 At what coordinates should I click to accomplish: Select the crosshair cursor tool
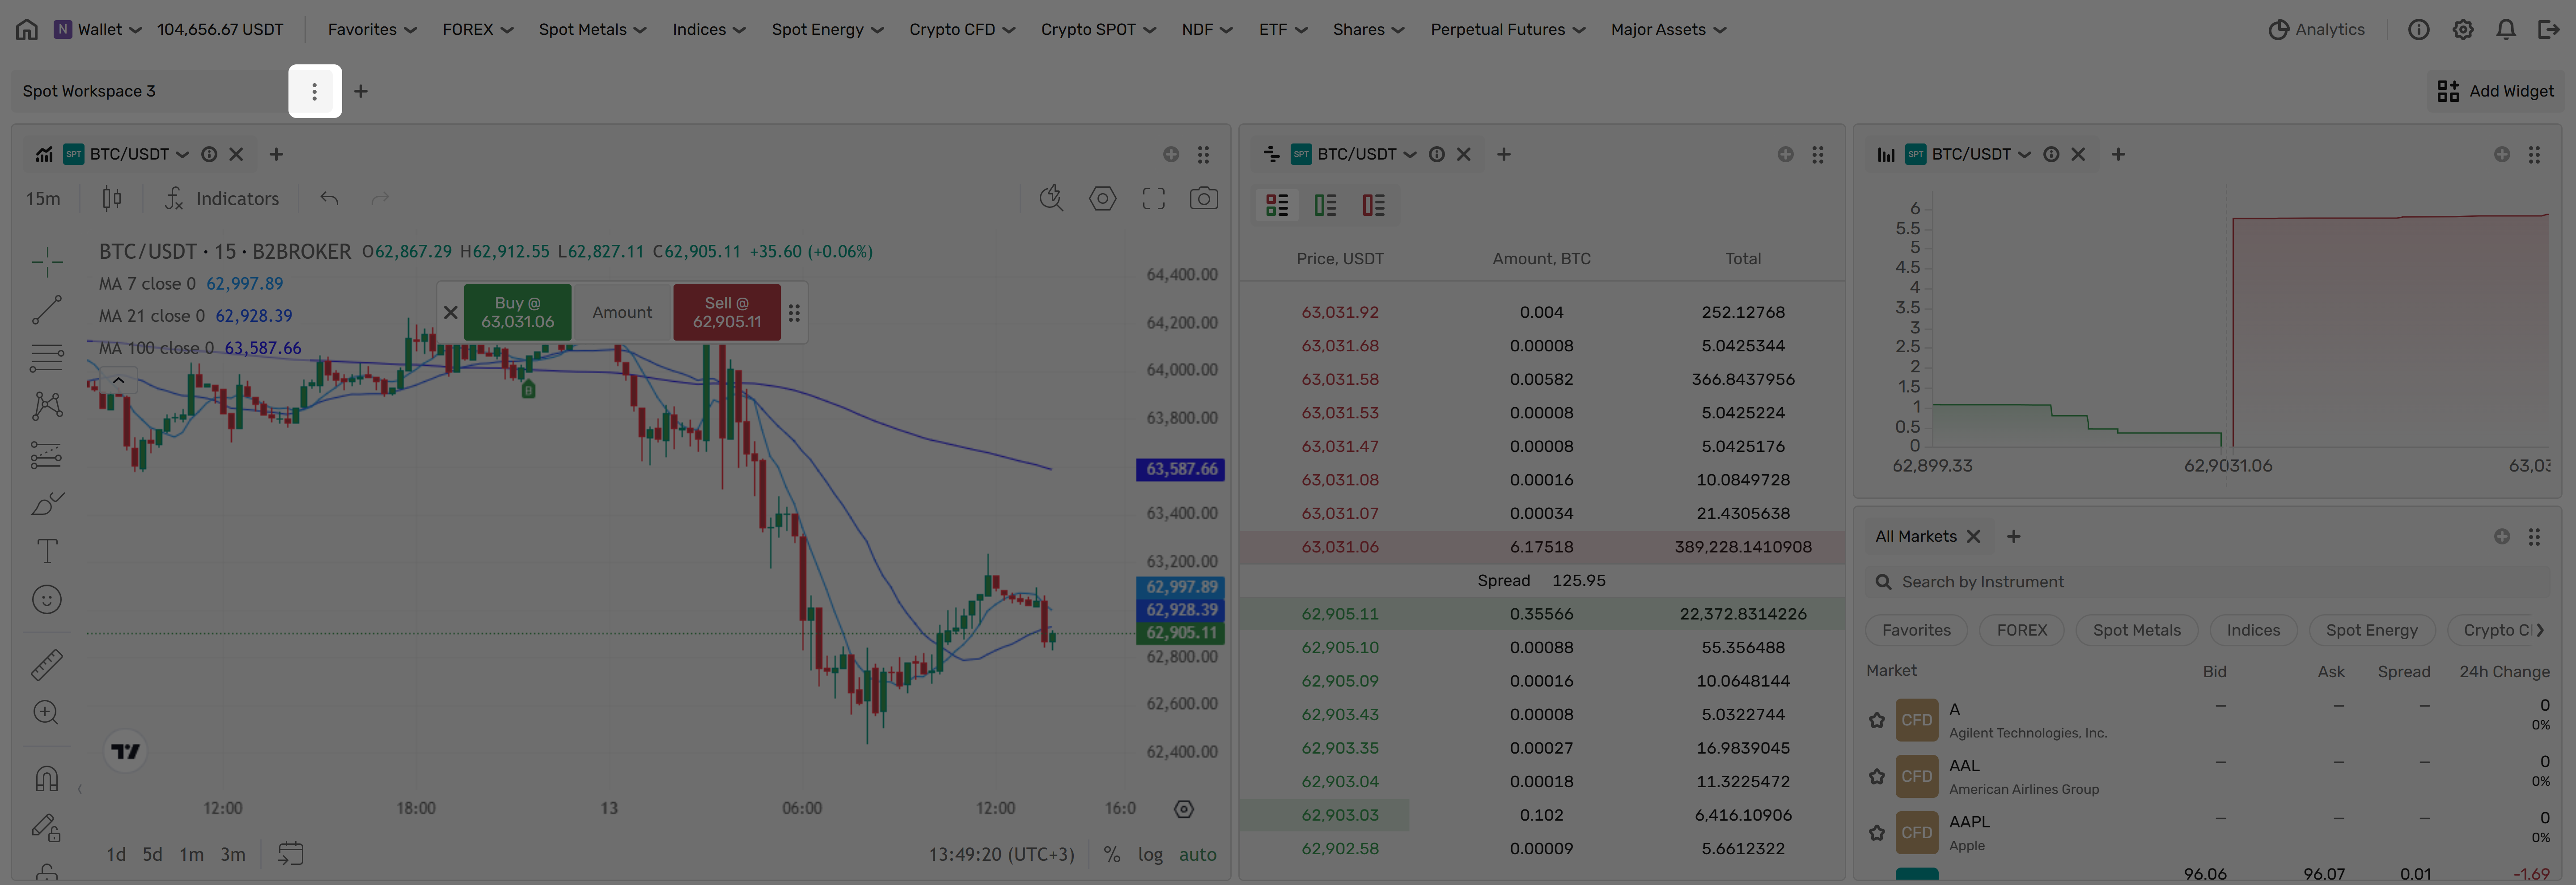tap(47, 262)
